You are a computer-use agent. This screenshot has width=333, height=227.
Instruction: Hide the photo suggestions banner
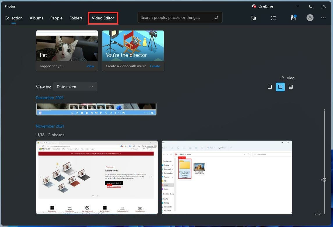[287, 78]
